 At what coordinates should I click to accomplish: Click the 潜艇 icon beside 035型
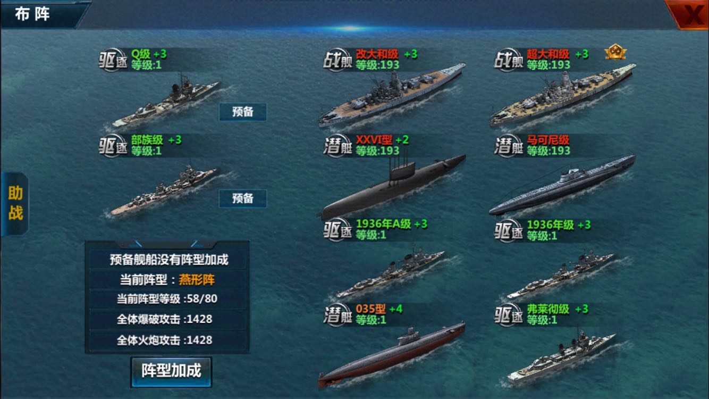pos(338,315)
